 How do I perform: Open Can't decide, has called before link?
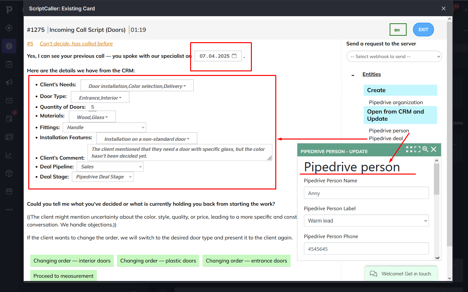pos(76,43)
